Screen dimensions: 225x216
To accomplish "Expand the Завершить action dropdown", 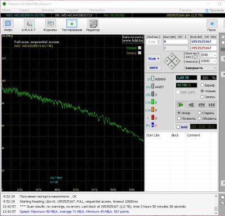I will [200, 68].
